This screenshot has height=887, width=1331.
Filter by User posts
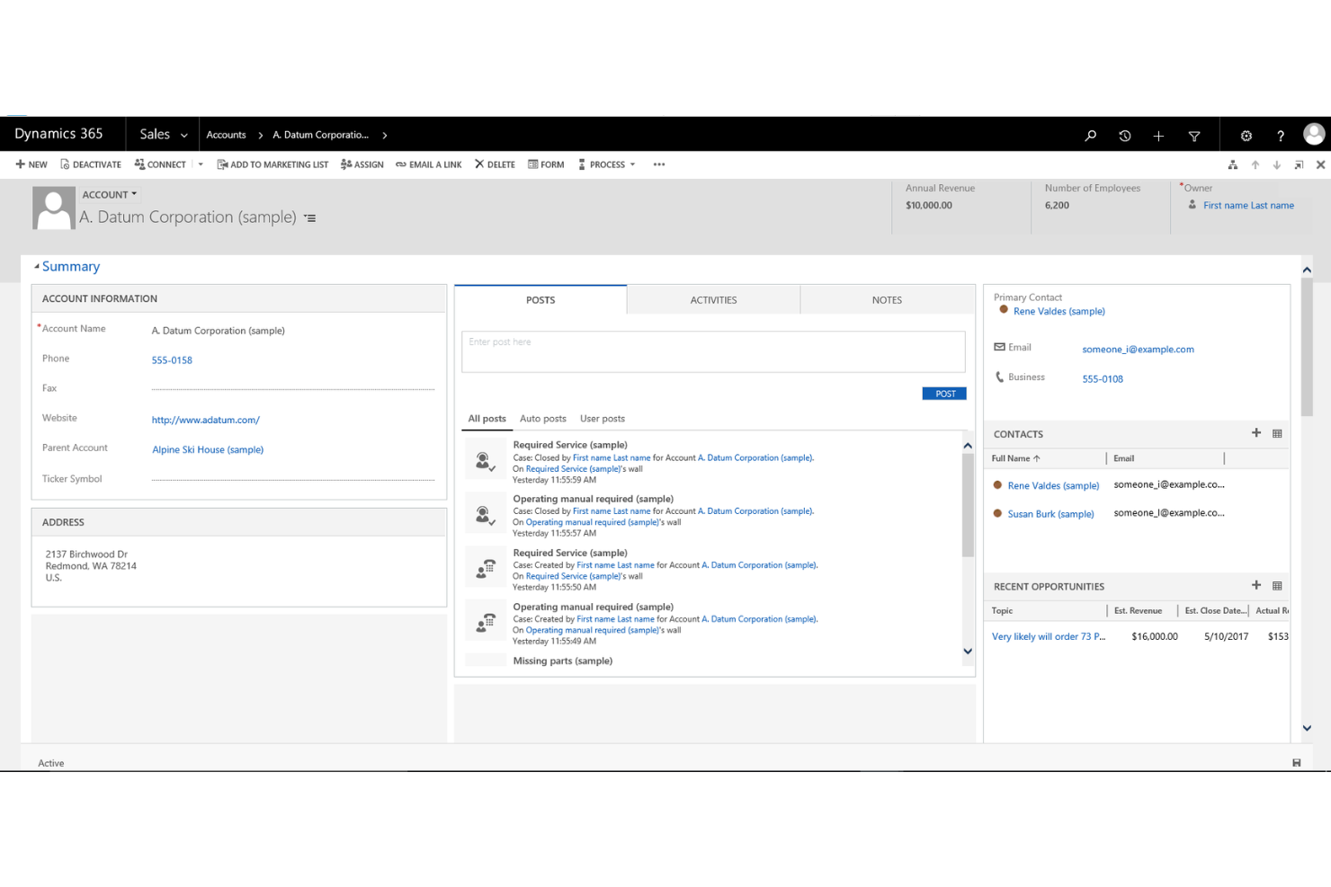click(x=603, y=419)
